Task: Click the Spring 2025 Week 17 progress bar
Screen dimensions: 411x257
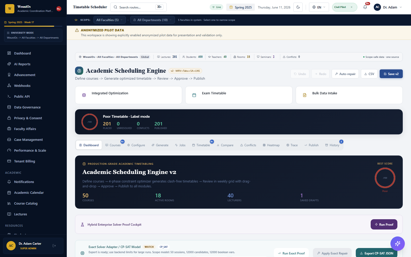Action: pyautogui.click(x=33, y=26)
